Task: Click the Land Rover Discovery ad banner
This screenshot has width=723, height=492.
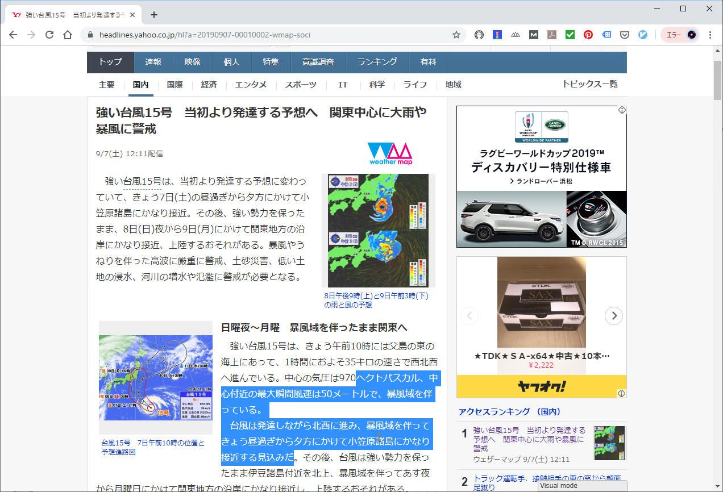Action: [541, 177]
